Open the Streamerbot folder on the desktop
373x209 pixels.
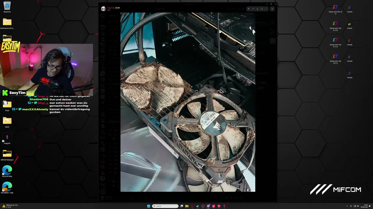pyautogui.click(x=7, y=24)
